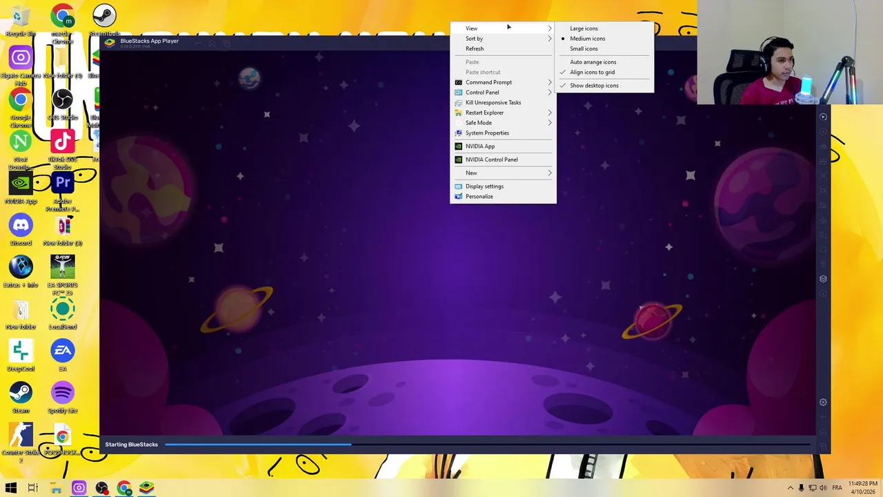Open the OBS Studio desktop shortcut
Screen dimensions: 883x497
(x=62, y=105)
